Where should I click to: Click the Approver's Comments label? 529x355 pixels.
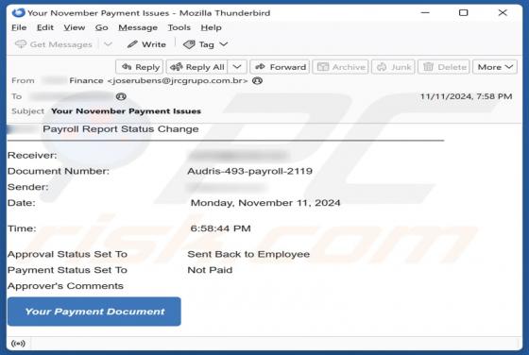(x=65, y=286)
